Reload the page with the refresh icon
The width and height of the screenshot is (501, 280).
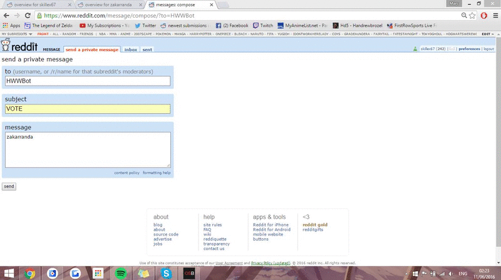(28, 15)
